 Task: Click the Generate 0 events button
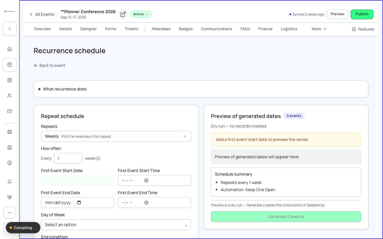coord(286,217)
